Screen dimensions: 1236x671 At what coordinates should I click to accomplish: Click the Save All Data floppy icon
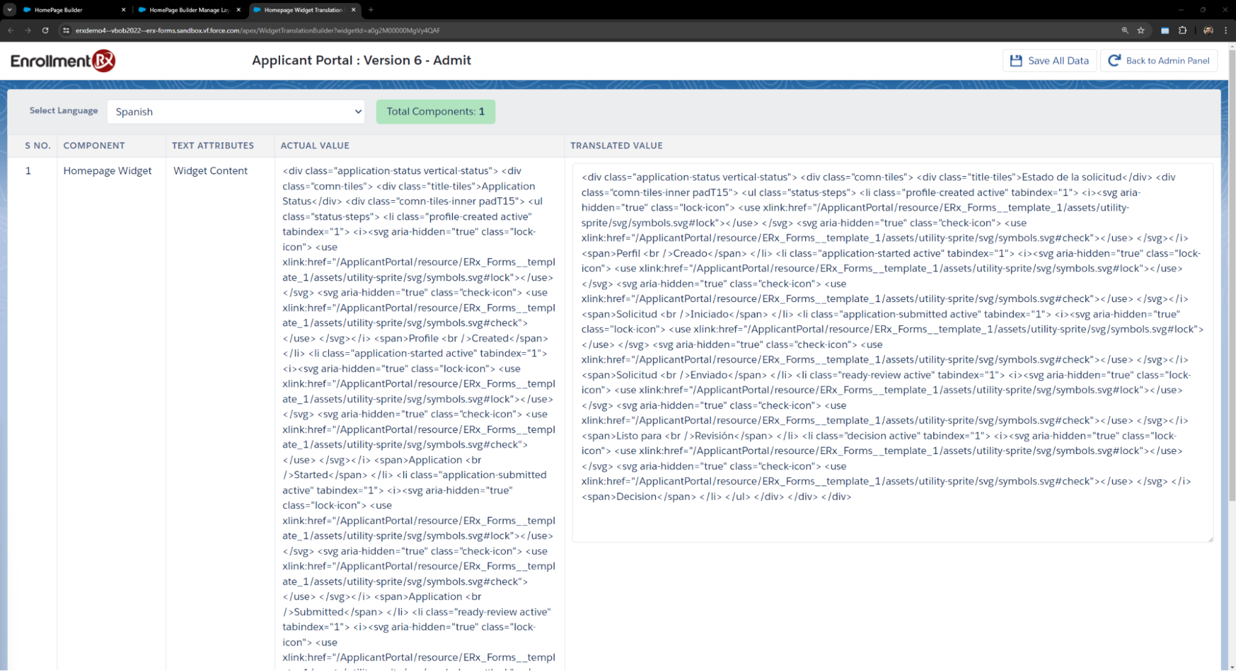point(1016,61)
